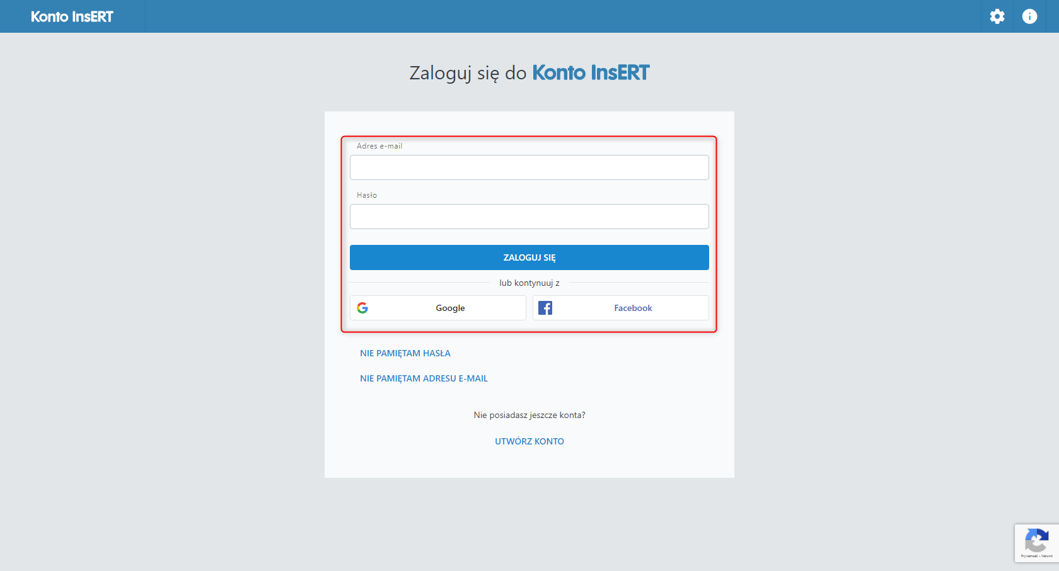Click the 'Adres e-mail' field label

[x=379, y=146]
